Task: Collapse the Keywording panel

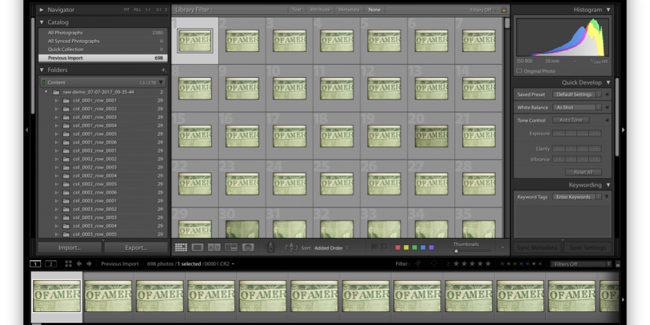Action: [608, 185]
